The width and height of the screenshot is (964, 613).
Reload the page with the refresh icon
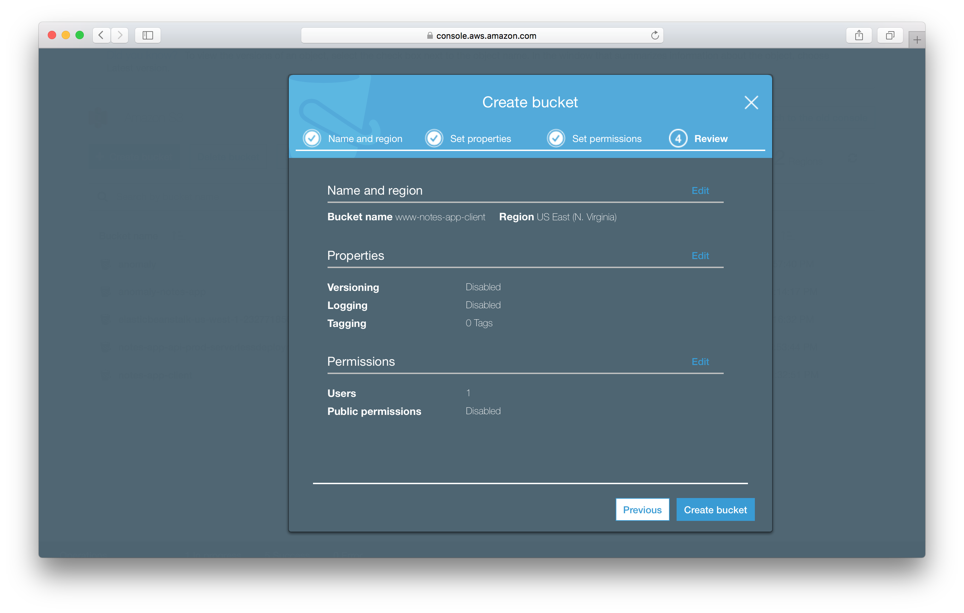coord(654,35)
